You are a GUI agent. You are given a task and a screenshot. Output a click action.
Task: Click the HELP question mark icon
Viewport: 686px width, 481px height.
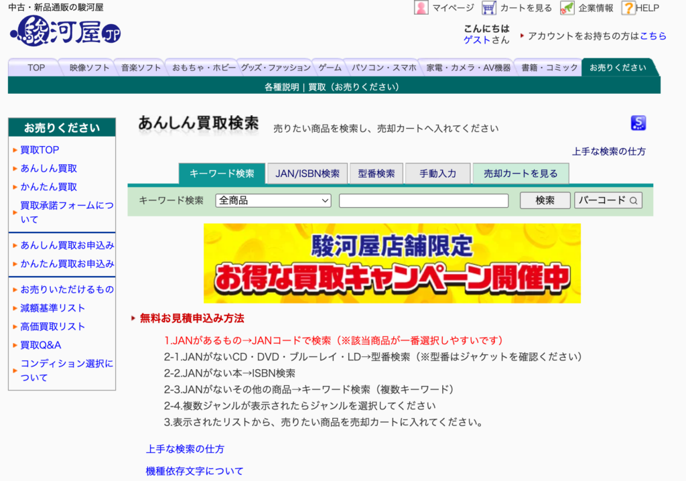coord(628,7)
